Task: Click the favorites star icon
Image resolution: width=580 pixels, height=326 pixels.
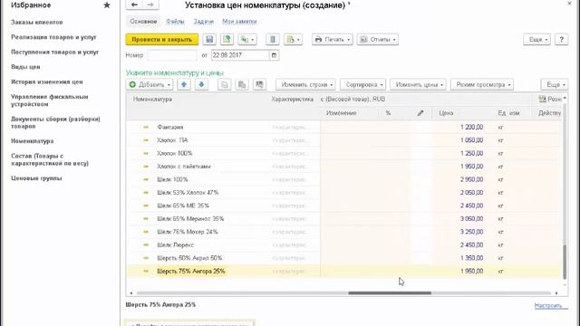Action: point(107,5)
